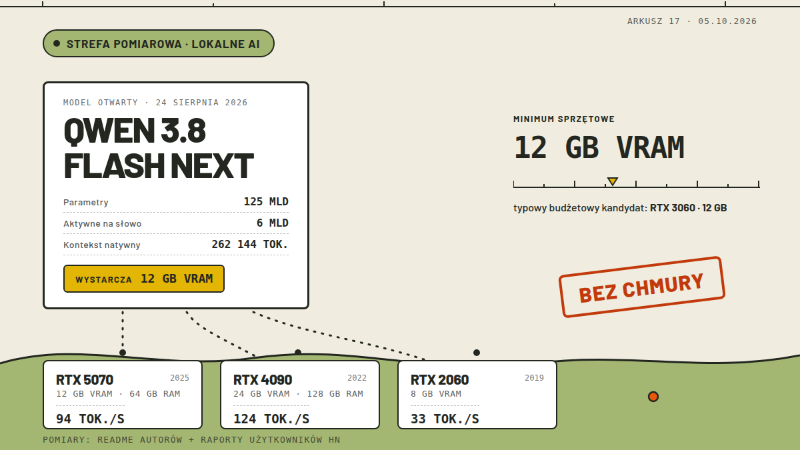
Task: Click the QWEN 3.8 FLASH NEXT title
Action: (159, 148)
